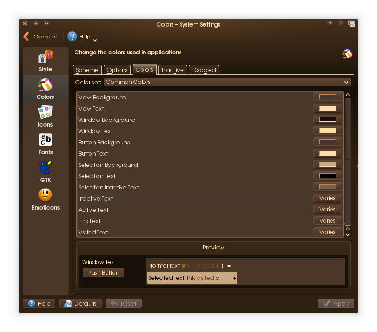Screen dimensions: 377x332
Task: Click the title bar context help button
Action: (330, 23)
